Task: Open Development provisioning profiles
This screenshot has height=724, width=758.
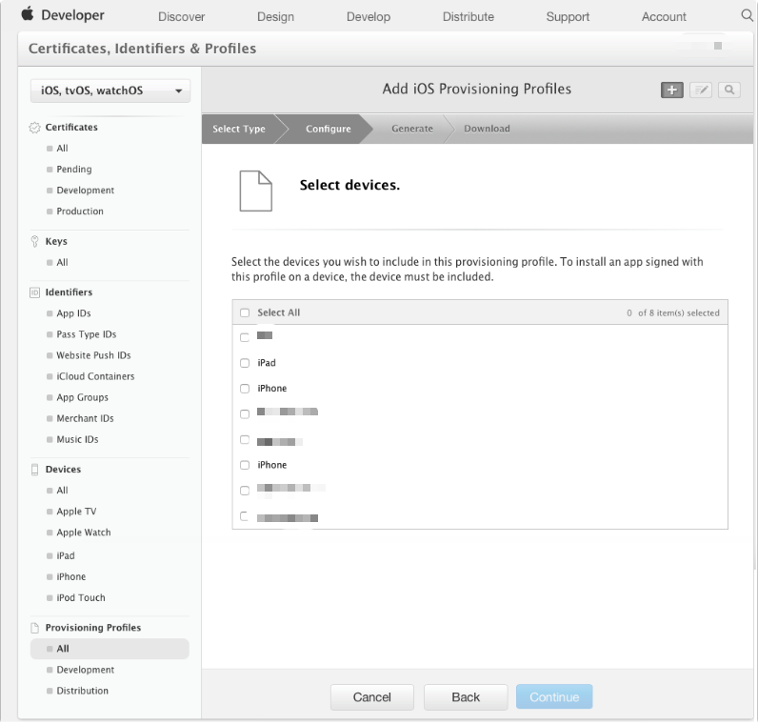Action: click(x=85, y=671)
